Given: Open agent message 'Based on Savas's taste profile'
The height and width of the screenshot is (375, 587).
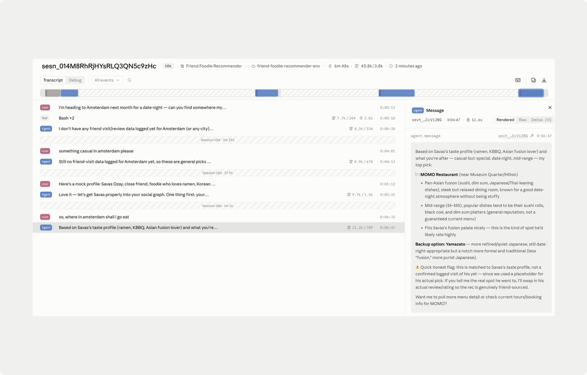Looking at the screenshot, I should [218, 228].
